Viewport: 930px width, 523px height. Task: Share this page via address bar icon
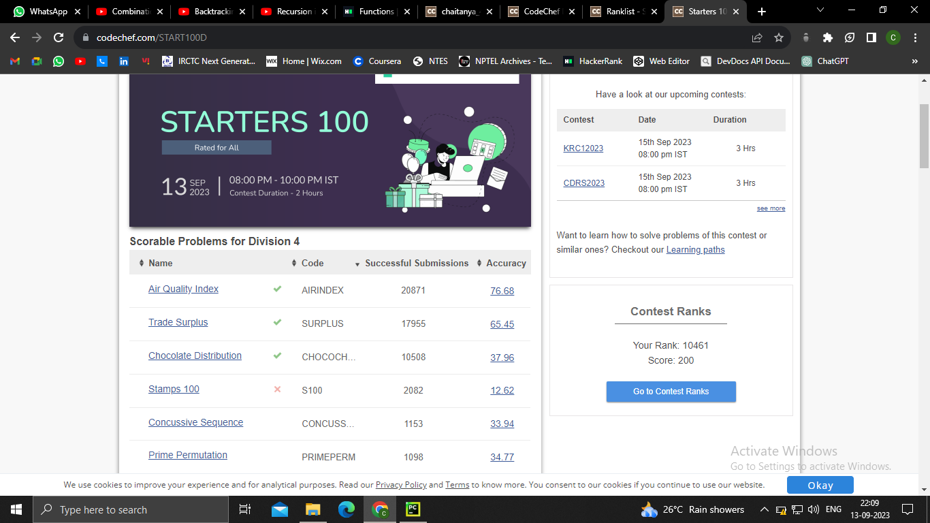coord(757,37)
